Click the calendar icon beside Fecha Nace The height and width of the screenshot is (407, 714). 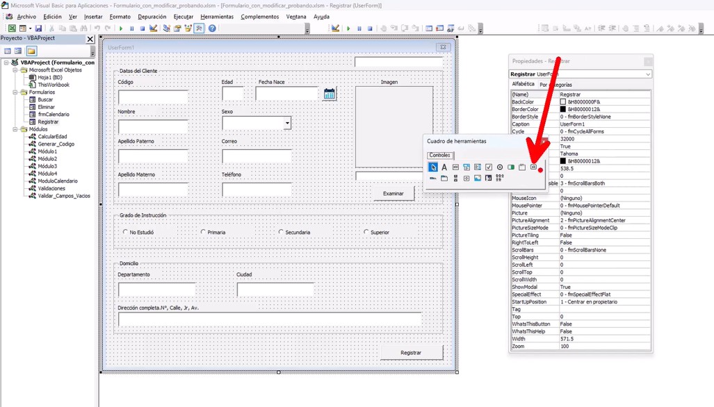(330, 94)
